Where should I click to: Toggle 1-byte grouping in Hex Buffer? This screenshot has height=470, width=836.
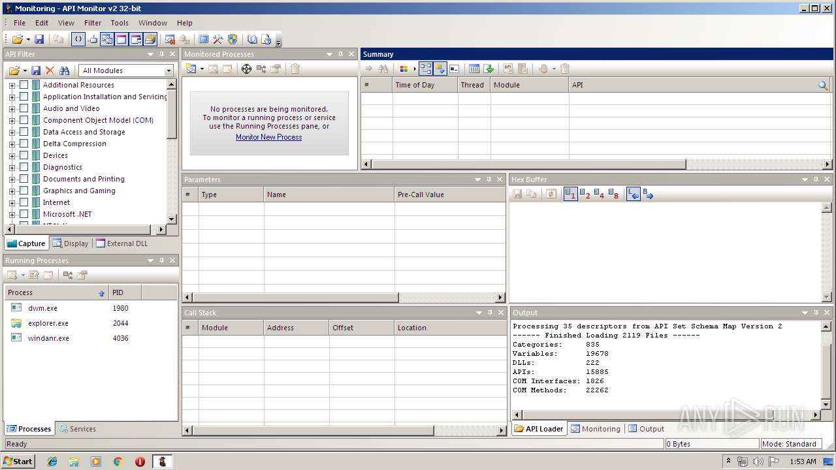(x=570, y=194)
